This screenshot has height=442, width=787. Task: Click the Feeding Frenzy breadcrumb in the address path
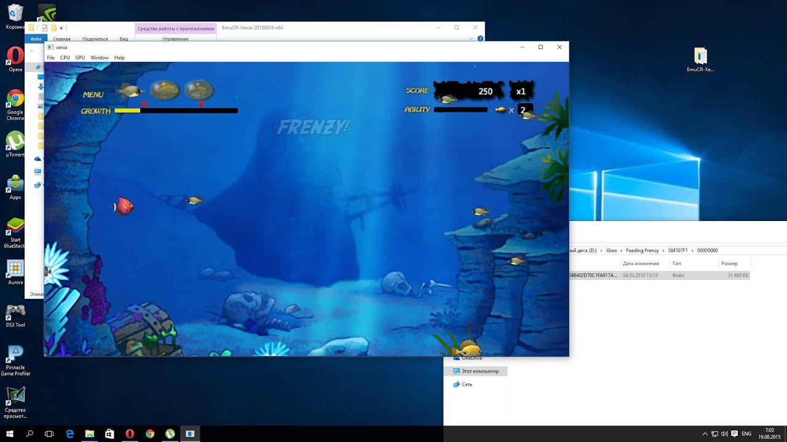[x=642, y=250]
